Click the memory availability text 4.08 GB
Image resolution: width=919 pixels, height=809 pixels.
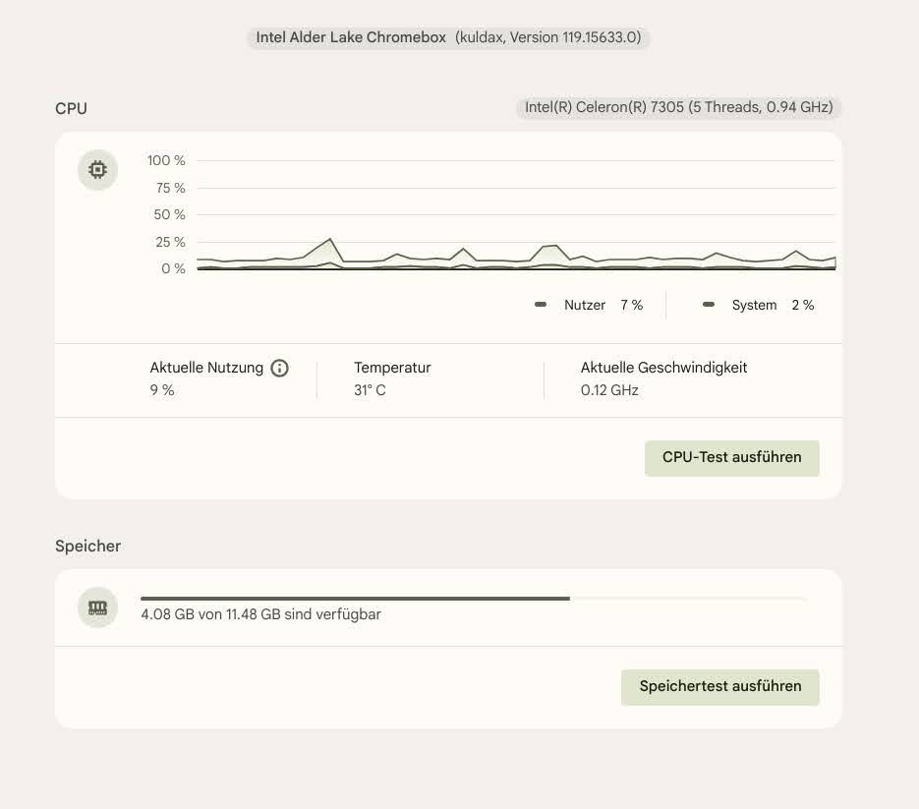(x=260, y=614)
